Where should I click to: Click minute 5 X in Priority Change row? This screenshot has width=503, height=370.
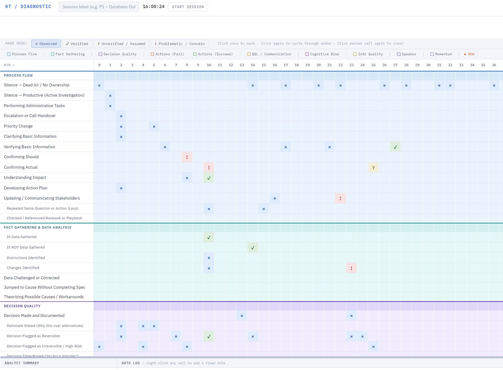tap(154, 126)
